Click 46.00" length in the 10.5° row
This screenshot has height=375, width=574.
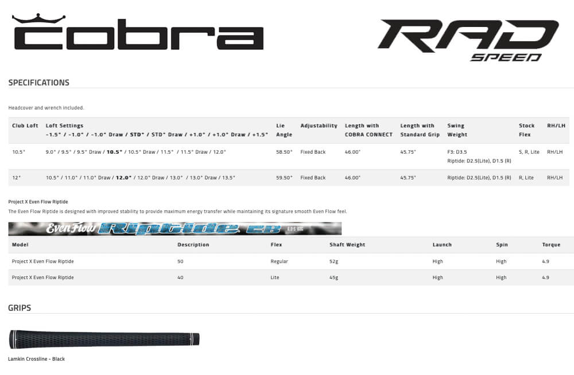(352, 152)
